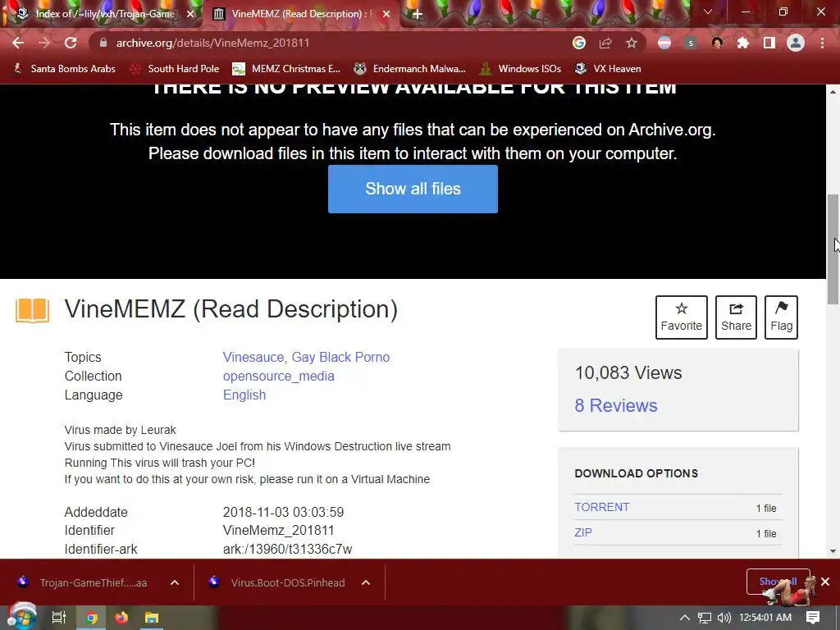Open Task View on the taskbar
840x630 pixels.
coord(58,618)
